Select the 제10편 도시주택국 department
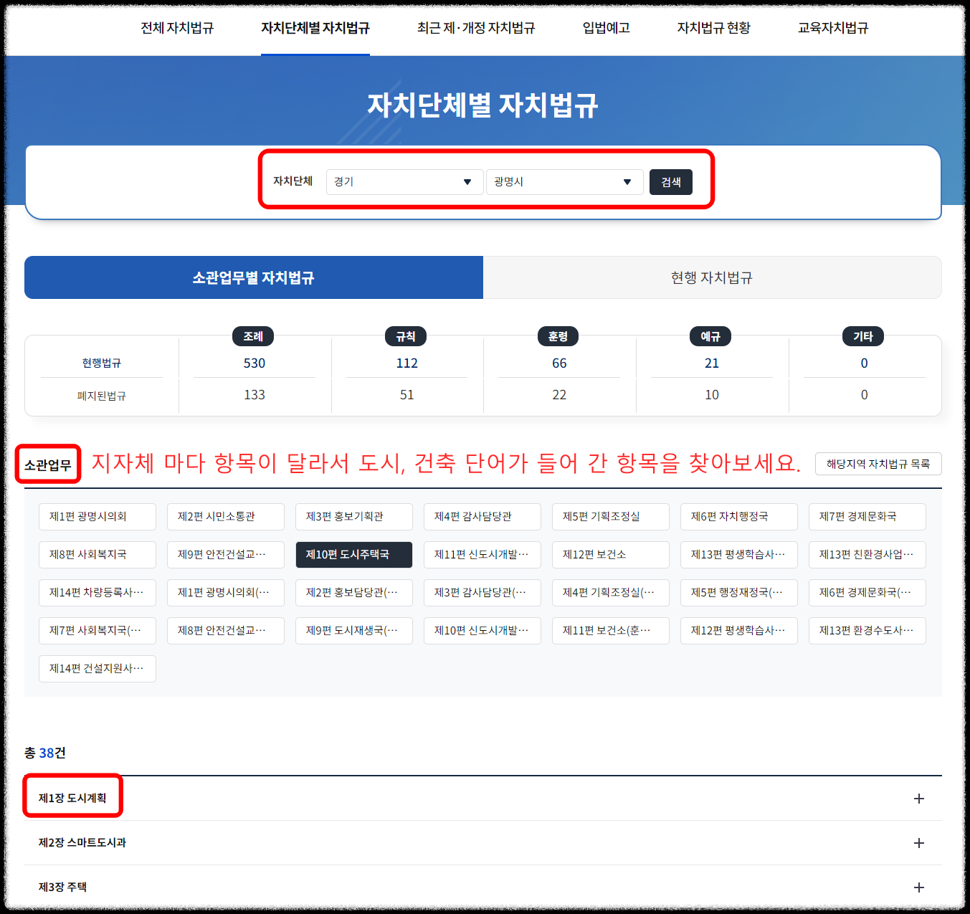The width and height of the screenshot is (970, 914). 353,554
